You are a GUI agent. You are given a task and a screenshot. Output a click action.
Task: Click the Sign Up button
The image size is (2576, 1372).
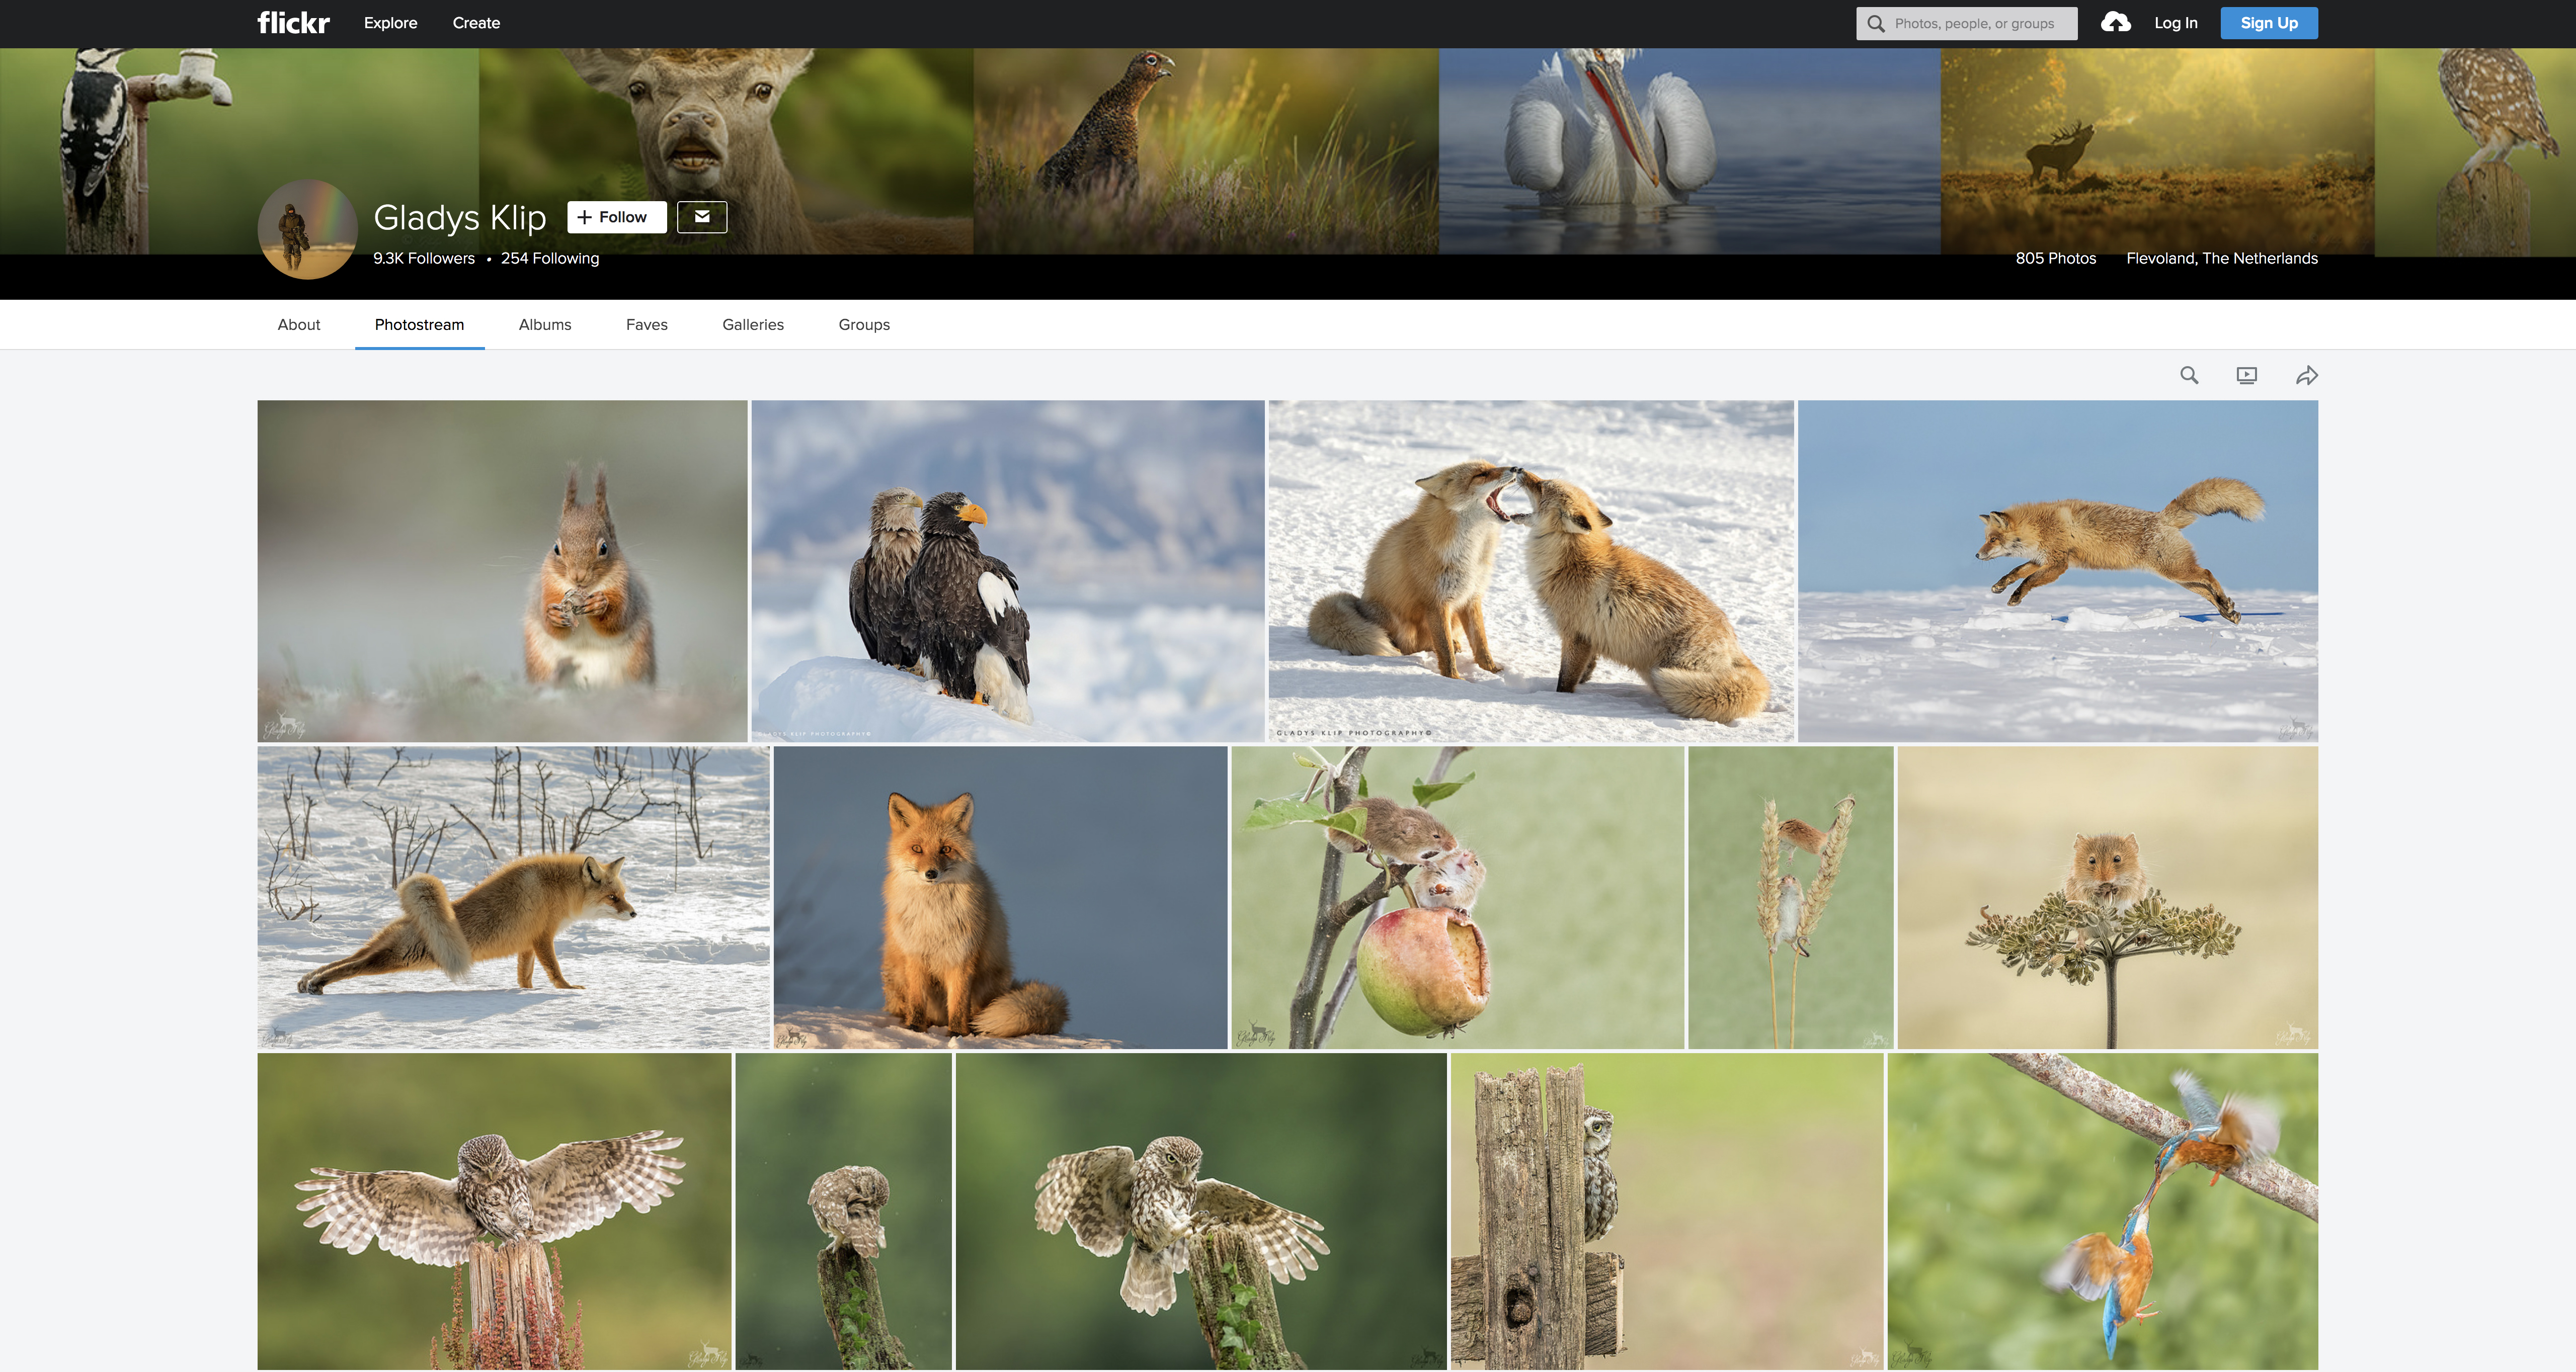[2268, 23]
